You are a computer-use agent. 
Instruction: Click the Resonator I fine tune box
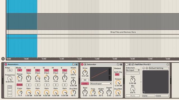29,85
